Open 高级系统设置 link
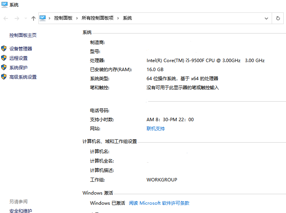 (x=23, y=77)
